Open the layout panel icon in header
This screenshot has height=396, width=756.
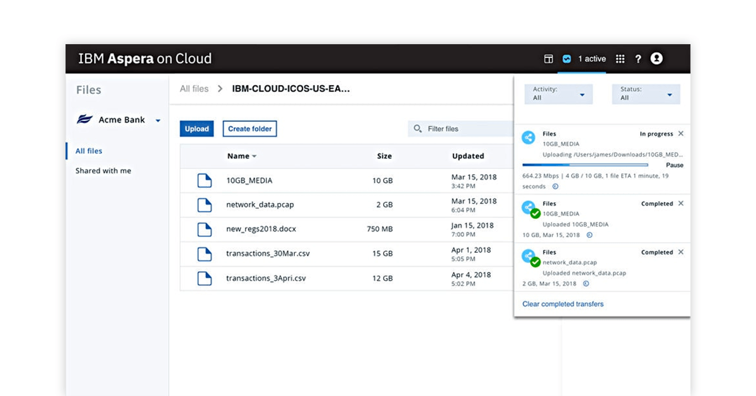pos(548,59)
